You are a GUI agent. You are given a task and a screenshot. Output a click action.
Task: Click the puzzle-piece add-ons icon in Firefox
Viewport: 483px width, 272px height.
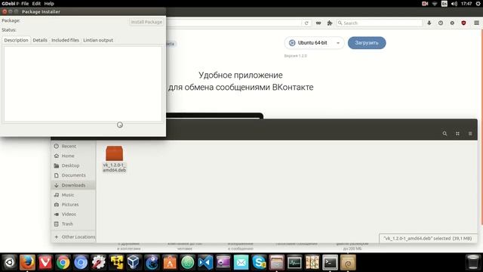(x=330, y=23)
